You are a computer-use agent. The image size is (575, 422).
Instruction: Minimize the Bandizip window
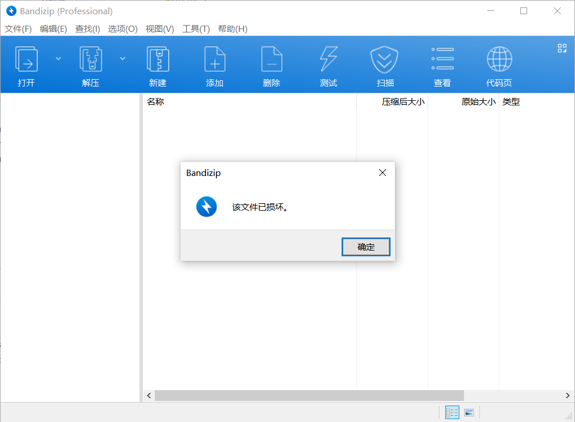click(x=491, y=11)
